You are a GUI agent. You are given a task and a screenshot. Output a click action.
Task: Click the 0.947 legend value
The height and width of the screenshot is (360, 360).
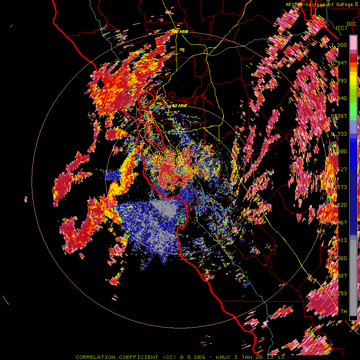(339, 63)
